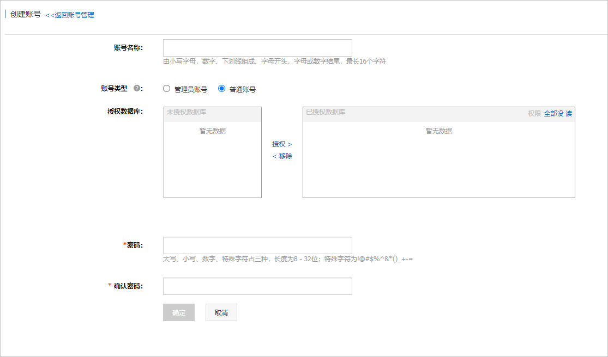Click the 确定 confirm button
The height and width of the screenshot is (357, 608).
coord(178,312)
